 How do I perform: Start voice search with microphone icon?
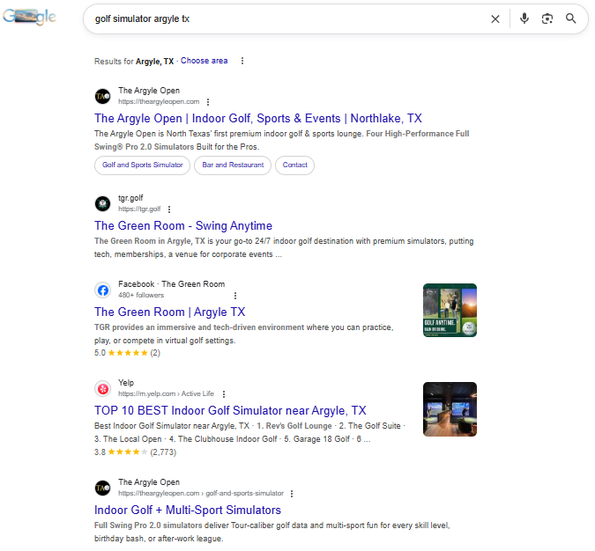524,18
